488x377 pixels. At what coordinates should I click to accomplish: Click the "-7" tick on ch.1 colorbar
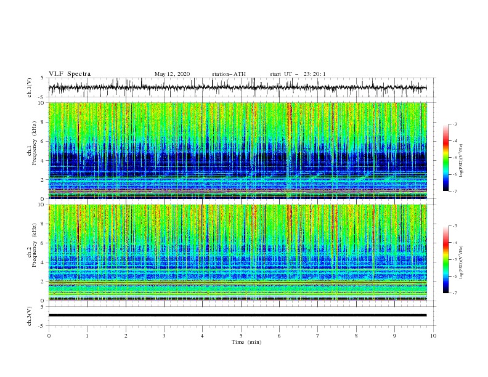(x=454, y=191)
